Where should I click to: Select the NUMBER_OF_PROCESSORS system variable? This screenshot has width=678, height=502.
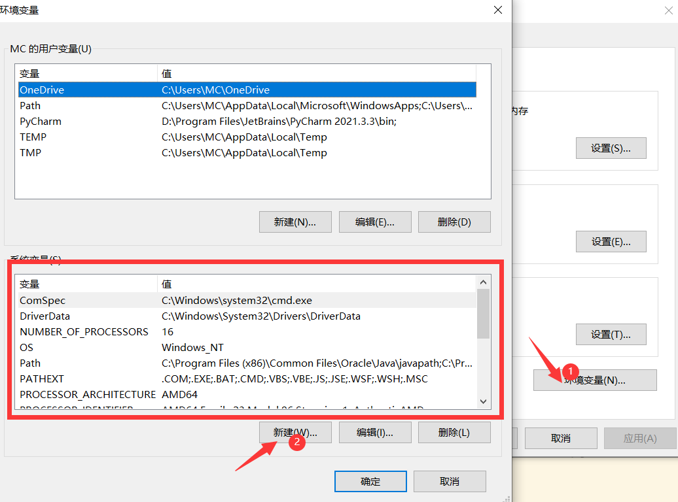click(x=247, y=332)
